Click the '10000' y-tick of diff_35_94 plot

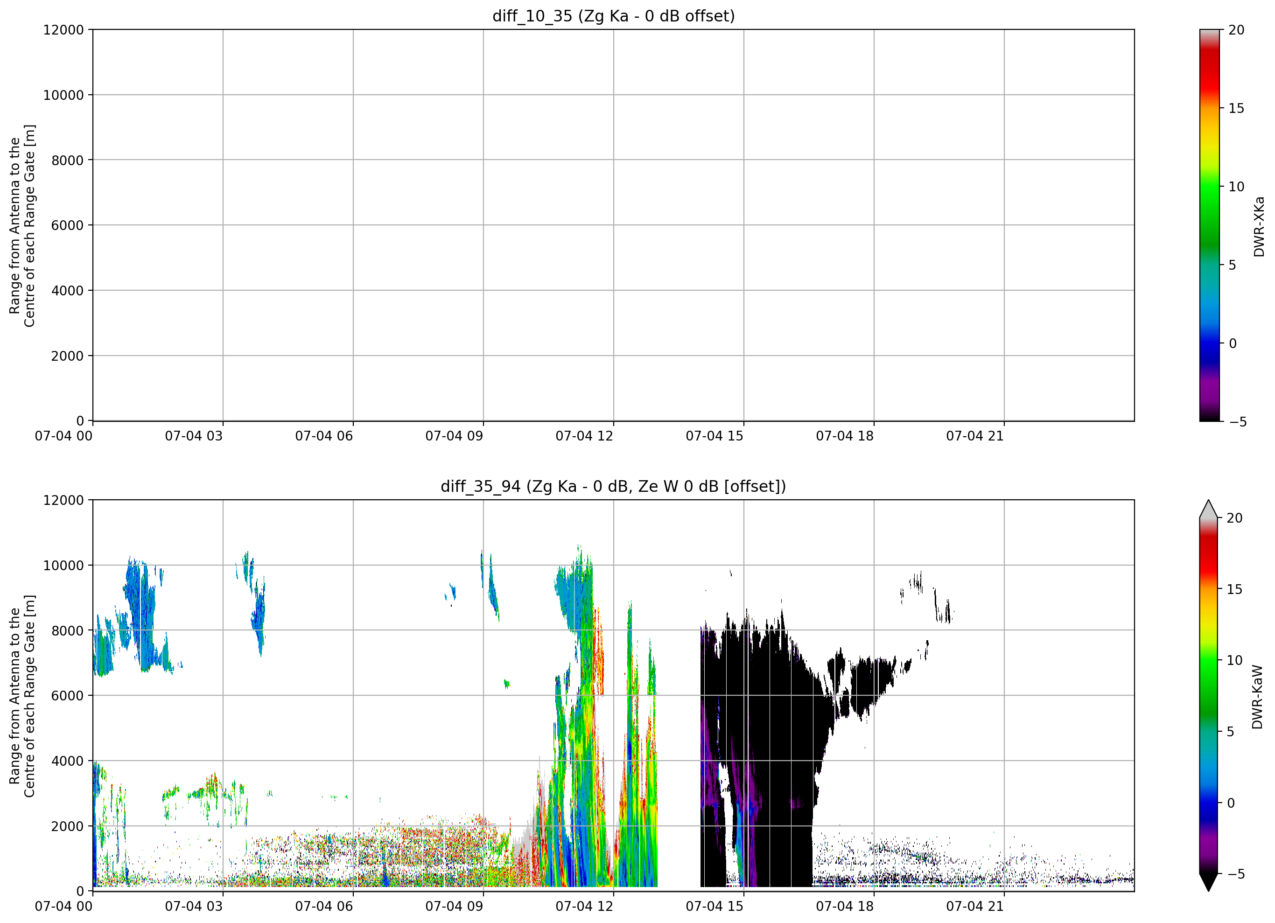tap(63, 566)
